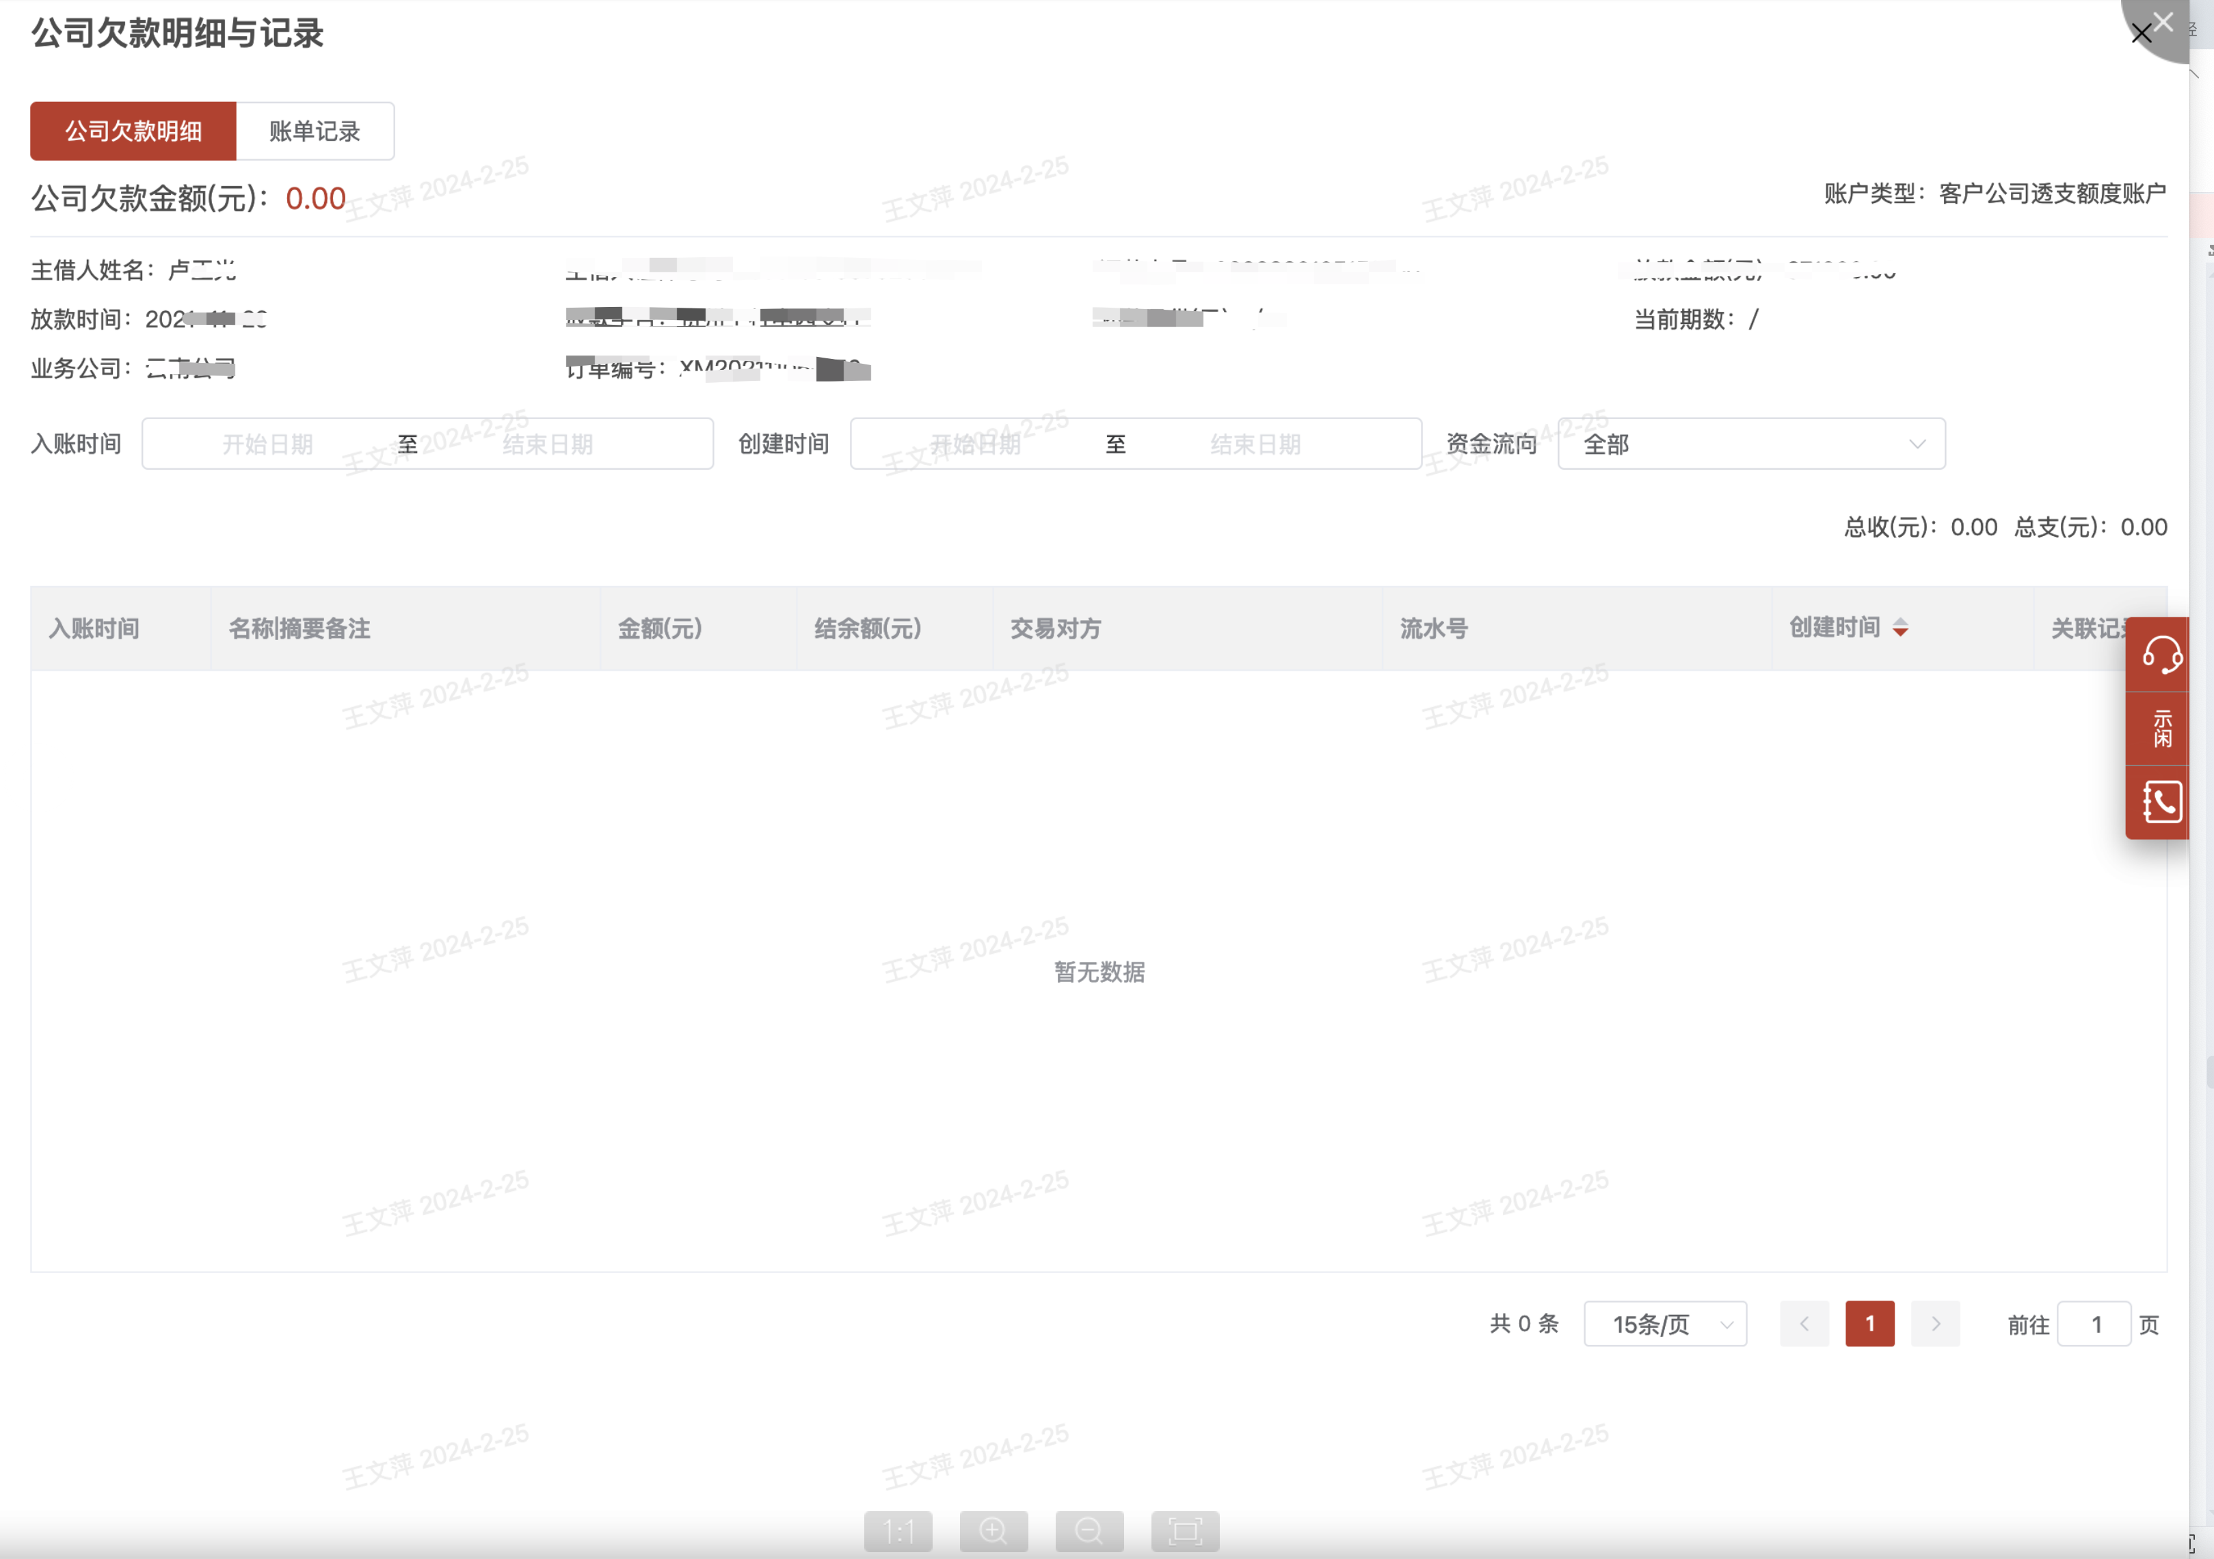Click the zoom out magnifier icon
The height and width of the screenshot is (1559, 2214).
coord(1089,1531)
